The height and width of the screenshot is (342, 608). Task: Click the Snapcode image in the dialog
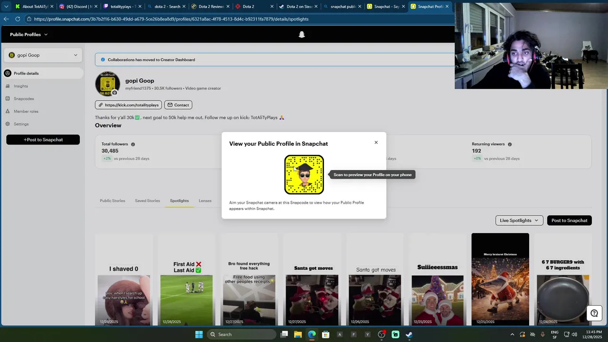[x=304, y=175]
